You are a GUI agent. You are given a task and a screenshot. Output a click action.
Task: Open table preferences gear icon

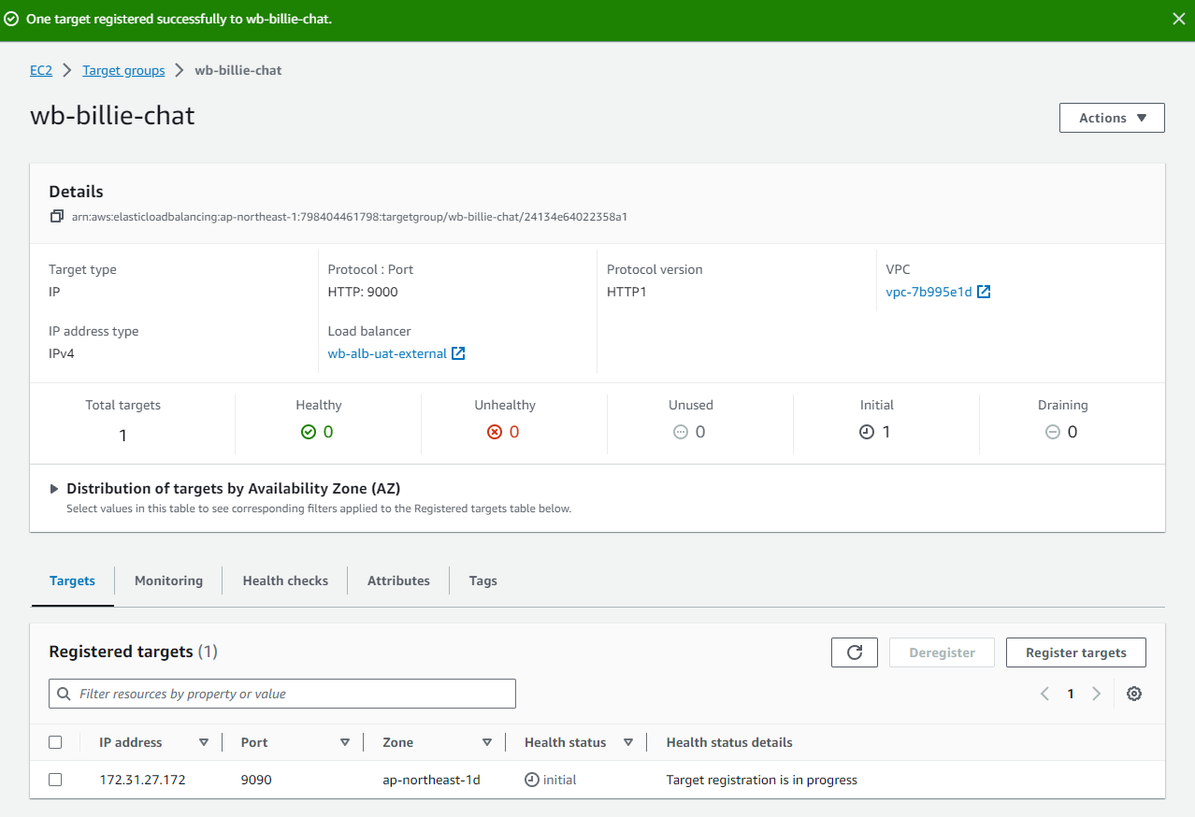1134,694
